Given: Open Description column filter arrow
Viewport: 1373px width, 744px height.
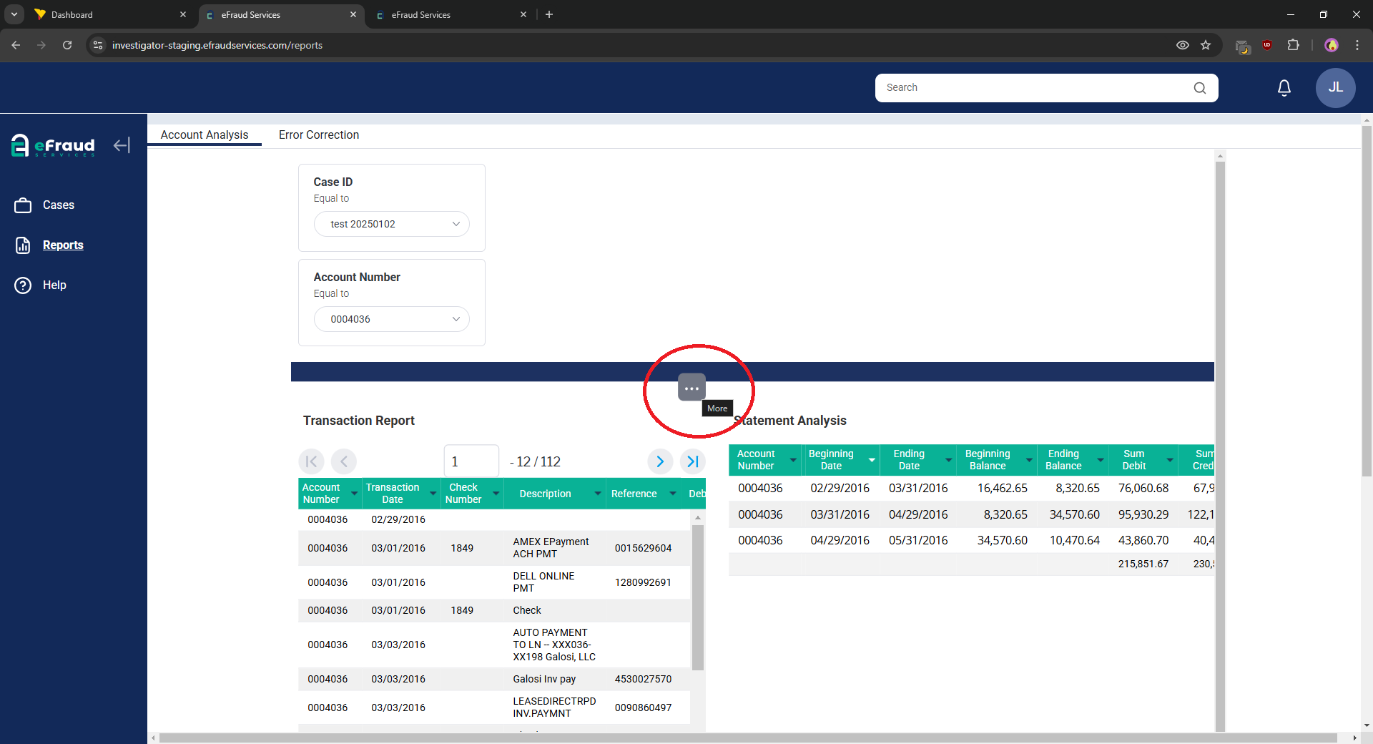Looking at the screenshot, I should [598, 494].
